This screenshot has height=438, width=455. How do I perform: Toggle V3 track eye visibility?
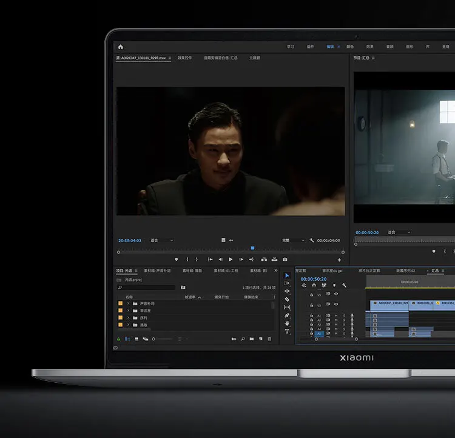[x=336, y=294]
